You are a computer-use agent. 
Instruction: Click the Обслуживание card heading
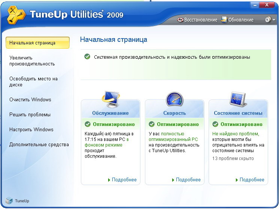110,113
